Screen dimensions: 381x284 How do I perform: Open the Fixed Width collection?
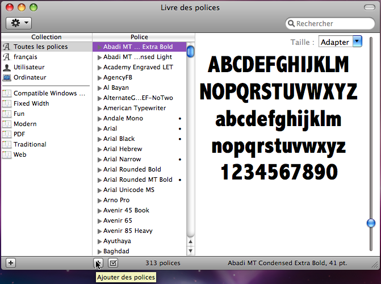(x=31, y=103)
